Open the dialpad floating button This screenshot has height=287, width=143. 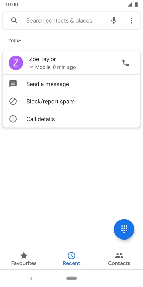tap(124, 229)
